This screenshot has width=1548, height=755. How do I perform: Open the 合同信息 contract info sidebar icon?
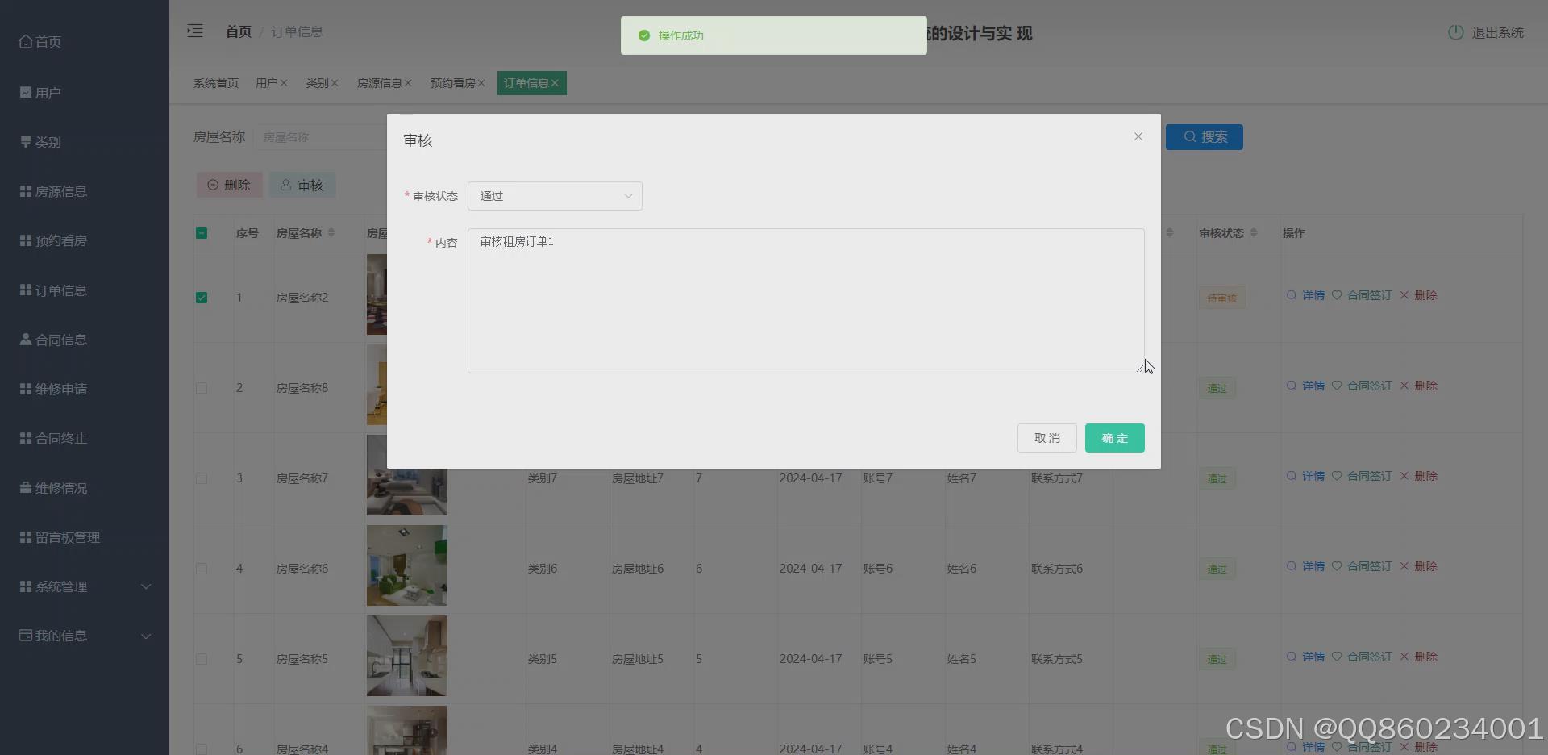[x=25, y=340]
